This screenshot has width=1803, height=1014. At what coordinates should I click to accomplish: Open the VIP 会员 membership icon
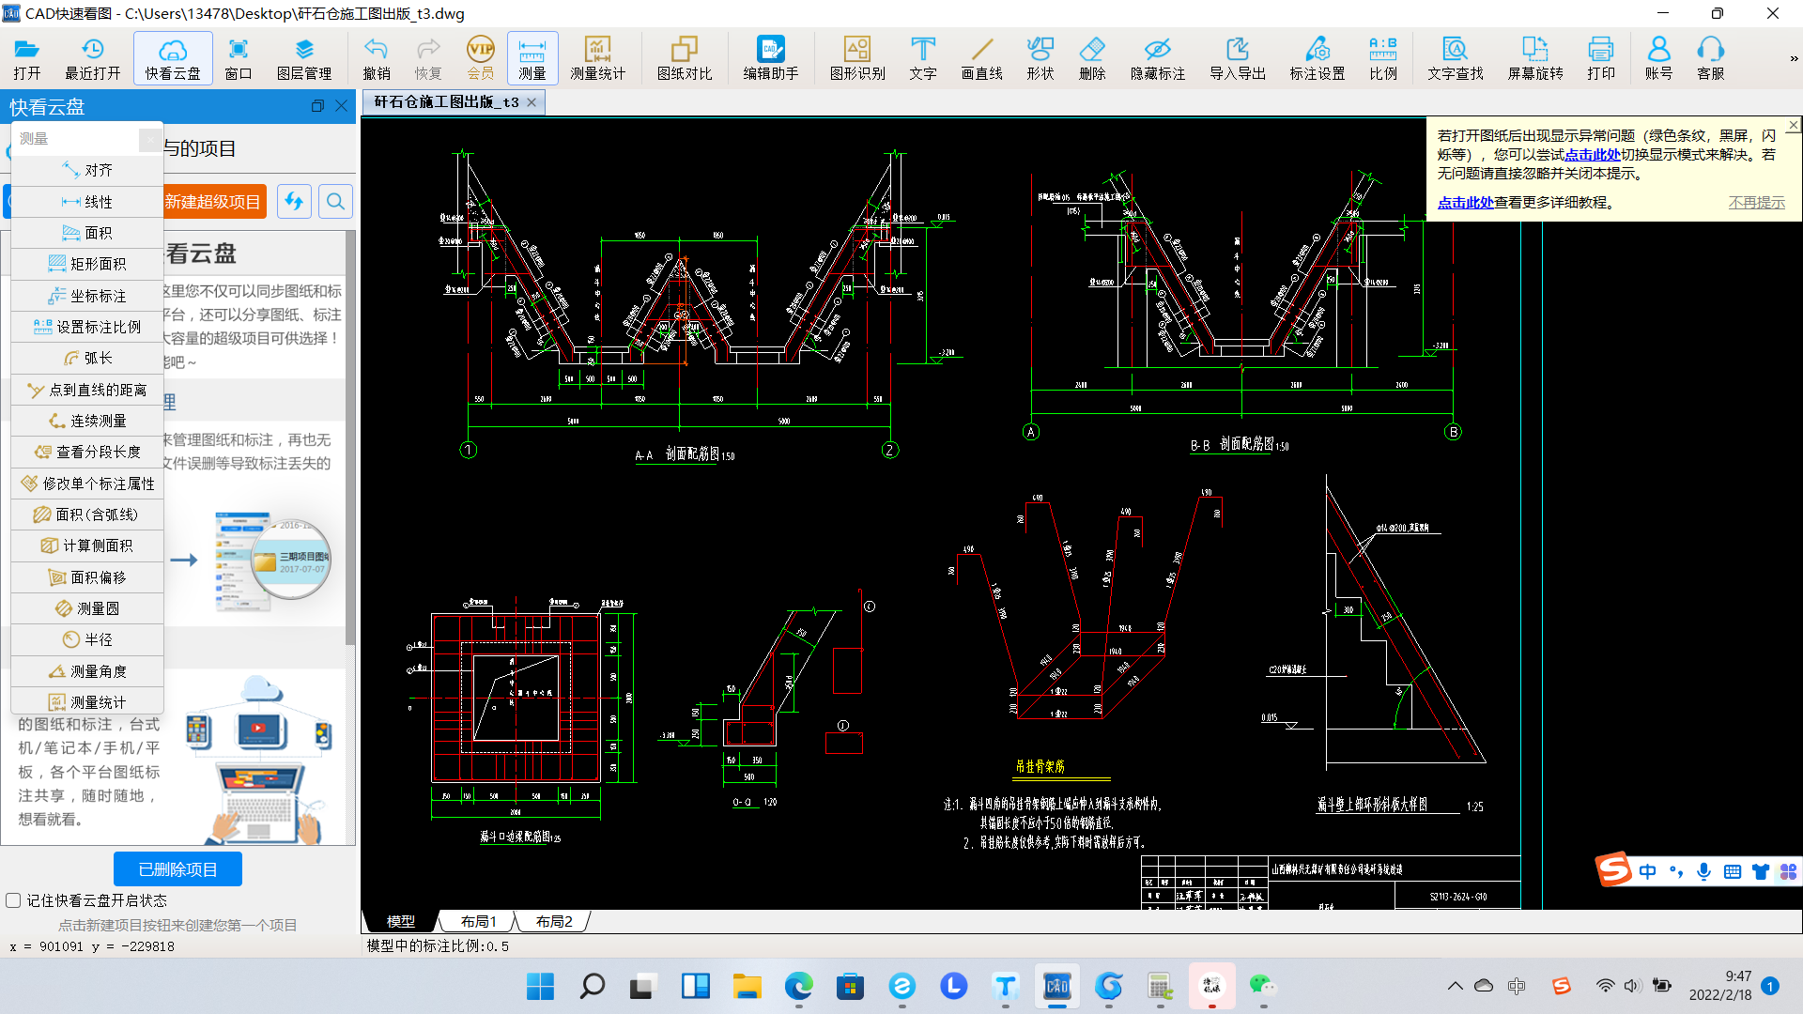tap(481, 58)
